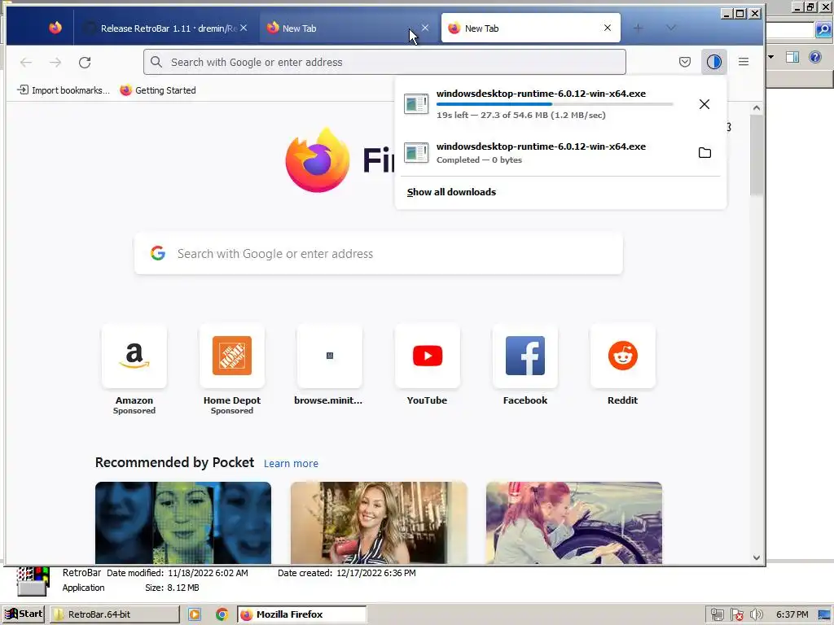
Task: Open help in the Explorer window
Action: pyautogui.click(x=815, y=57)
